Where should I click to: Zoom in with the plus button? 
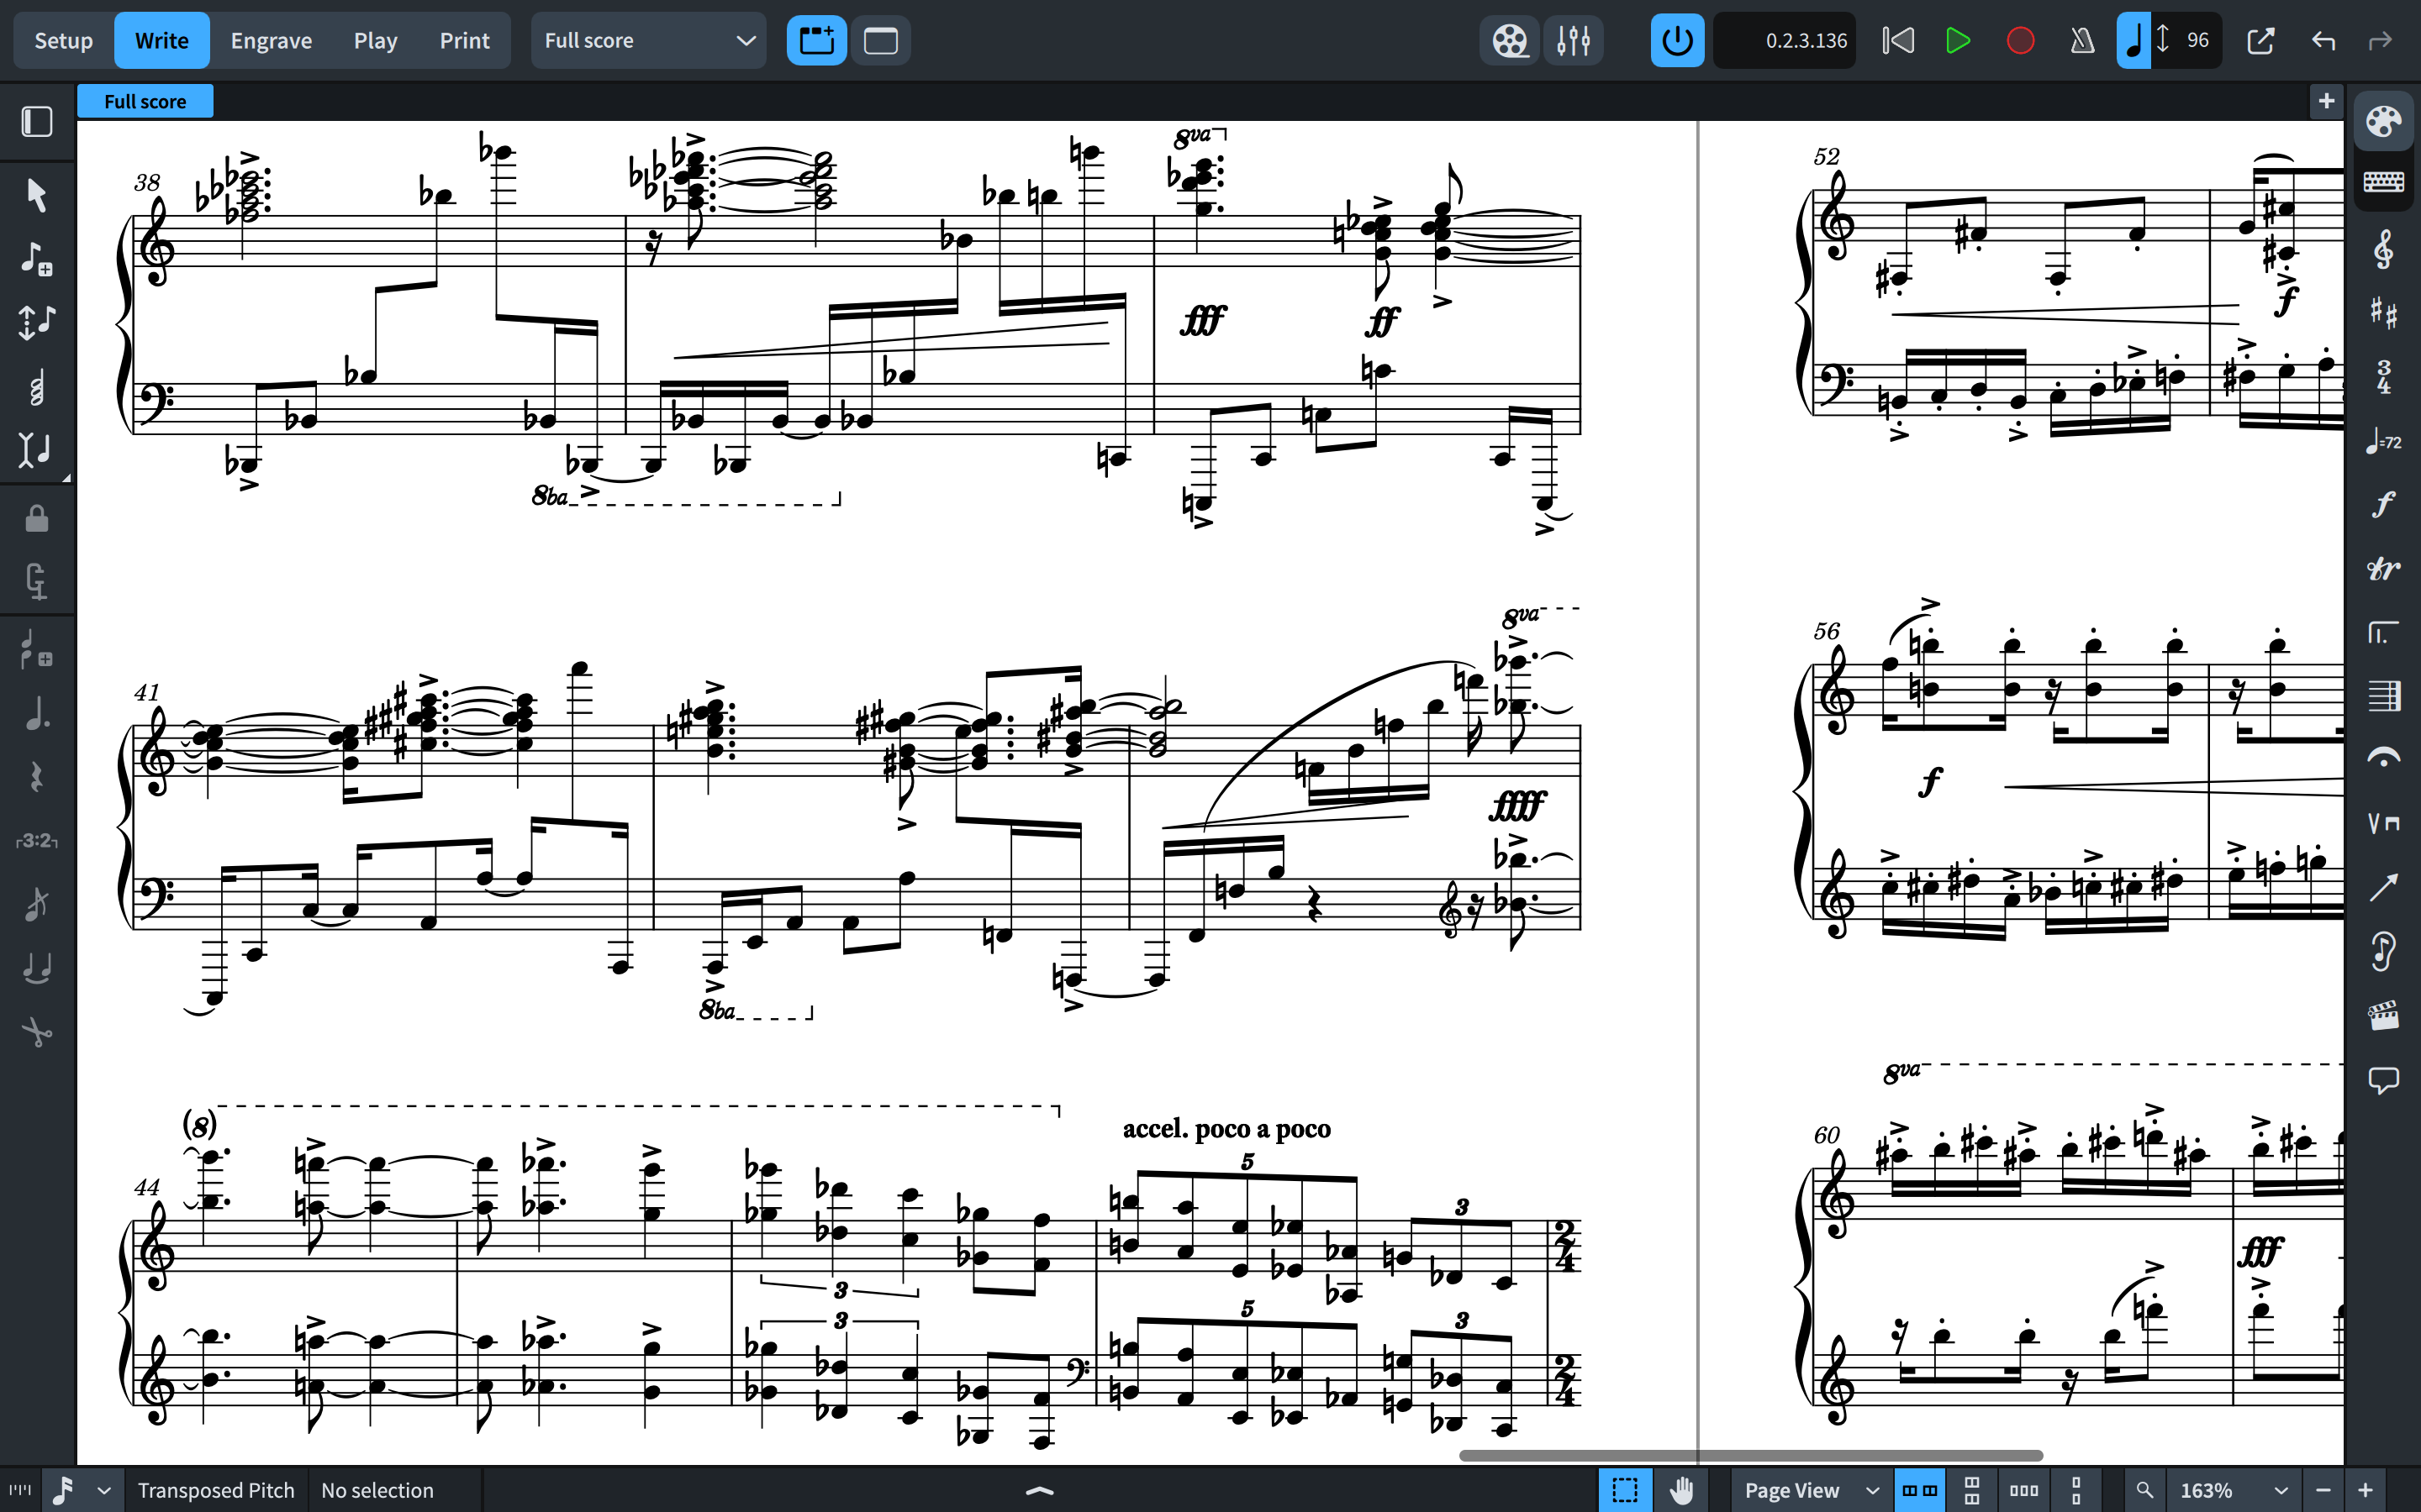pos(2365,1490)
